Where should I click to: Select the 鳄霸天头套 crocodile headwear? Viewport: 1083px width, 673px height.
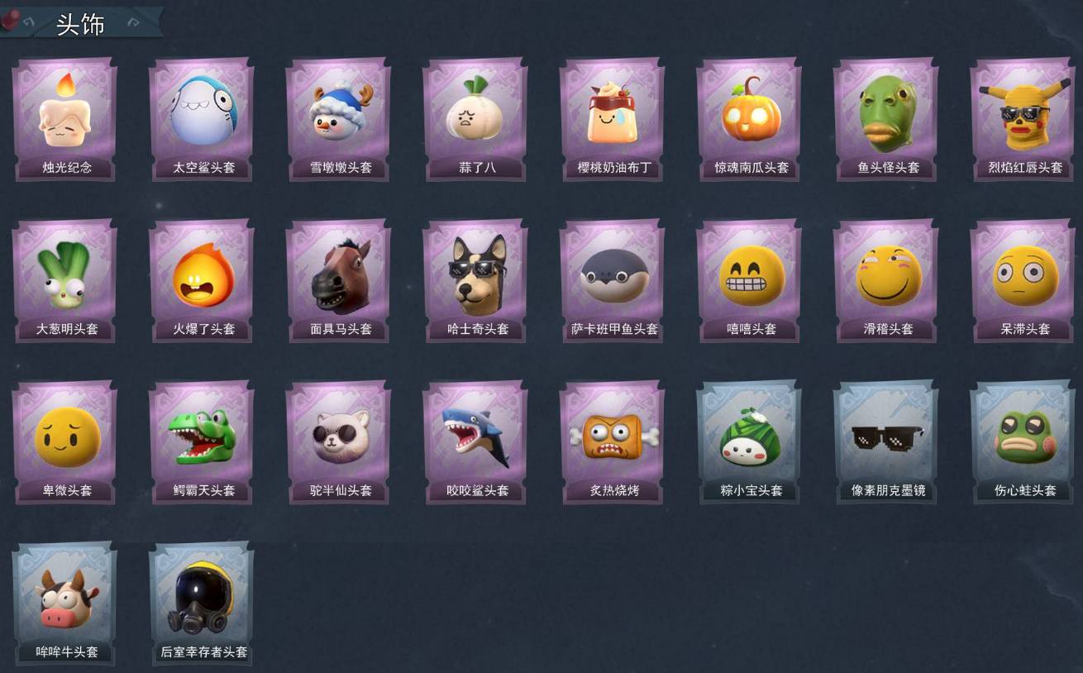coord(202,442)
